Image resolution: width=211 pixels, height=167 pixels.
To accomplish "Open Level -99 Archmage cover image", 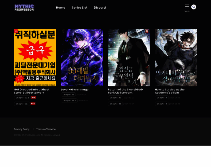I will (x=82, y=58).
